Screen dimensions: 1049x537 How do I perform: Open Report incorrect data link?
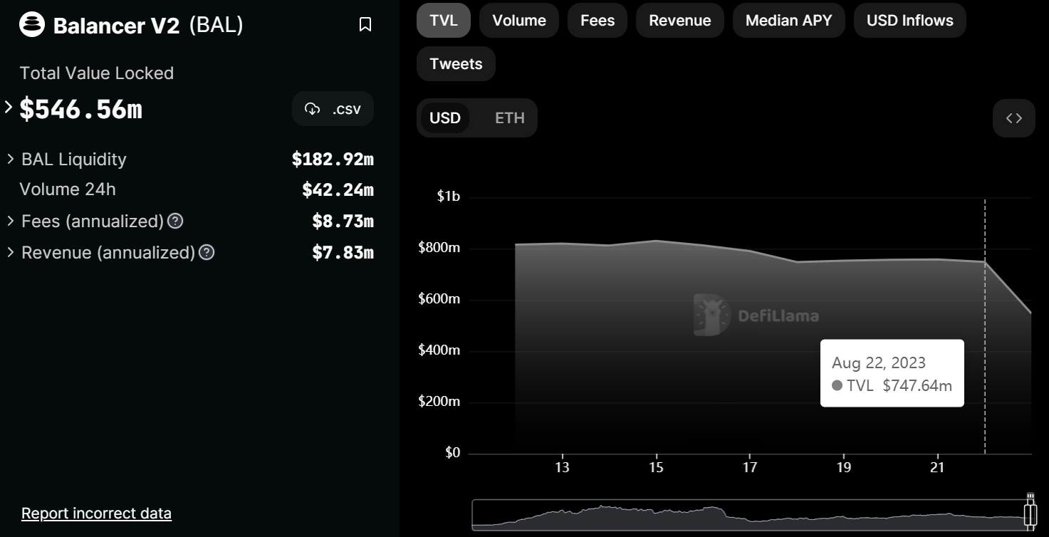coord(96,513)
